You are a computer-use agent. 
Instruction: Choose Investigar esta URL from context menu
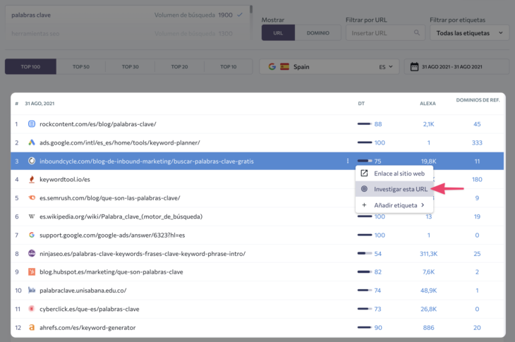pyautogui.click(x=399, y=189)
